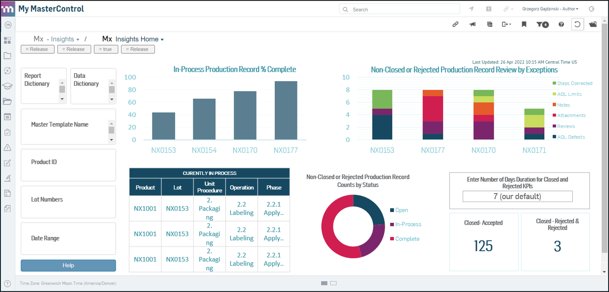Image resolution: width=609 pixels, height=292 pixels.
Task: Click down arrow in Data Dictionary list
Action: pyautogui.click(x=112, y=99)
